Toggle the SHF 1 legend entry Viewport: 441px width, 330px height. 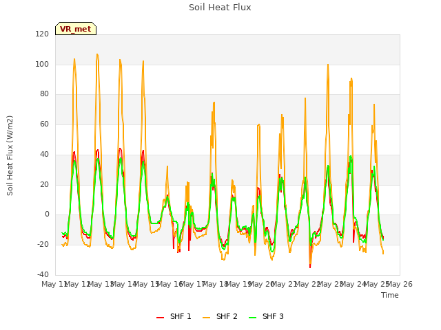tap(174, 316)
